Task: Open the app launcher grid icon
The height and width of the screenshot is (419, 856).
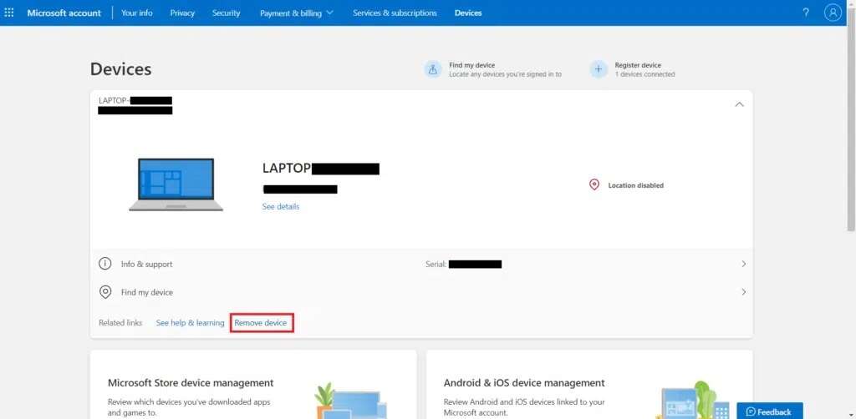Action: click(x=10, y=13)
